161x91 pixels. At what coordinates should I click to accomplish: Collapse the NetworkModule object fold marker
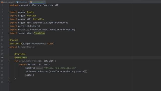[x=9, y=47]
